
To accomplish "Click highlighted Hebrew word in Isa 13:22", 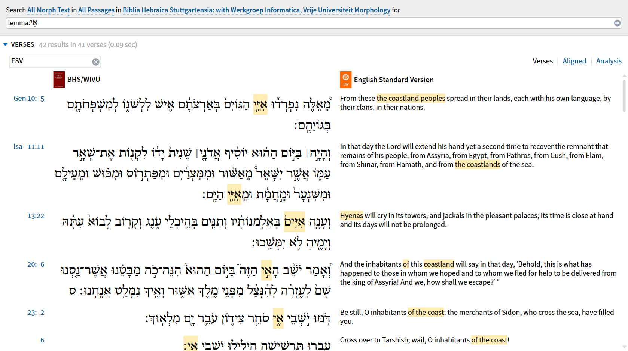I will click(295, 222).
